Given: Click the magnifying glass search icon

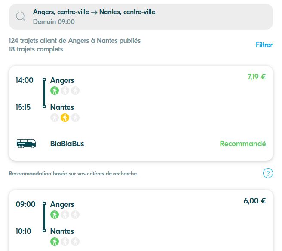Looking at the screenshot, I should (x=21, y=17).
